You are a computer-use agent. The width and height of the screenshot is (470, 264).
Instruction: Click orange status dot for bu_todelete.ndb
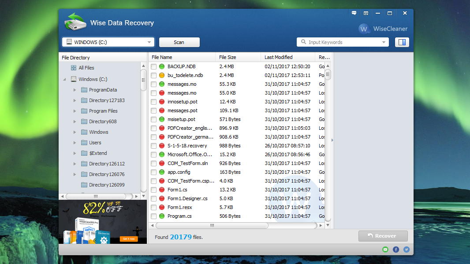click(162, 75)
